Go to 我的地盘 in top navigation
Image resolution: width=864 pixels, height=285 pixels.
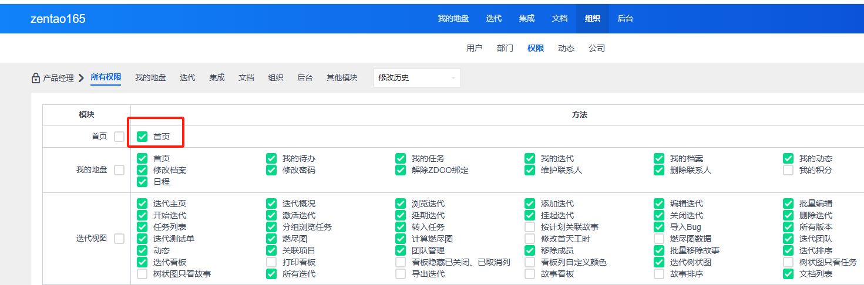tap(453, 18)
